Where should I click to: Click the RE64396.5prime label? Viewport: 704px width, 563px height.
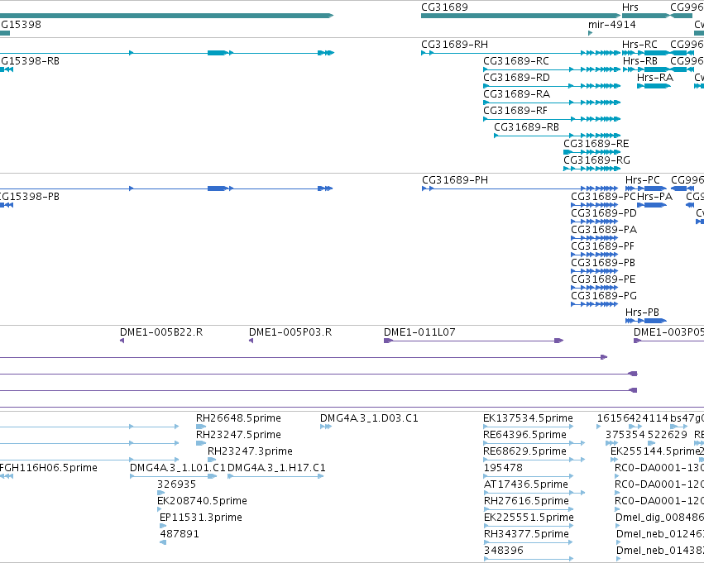point(524,435)
